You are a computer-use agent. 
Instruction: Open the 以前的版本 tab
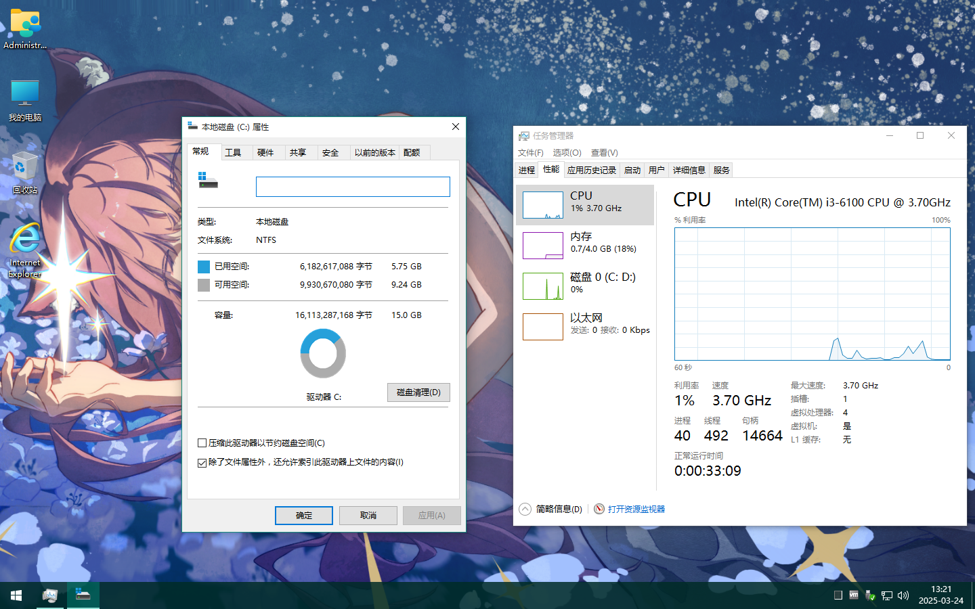coord(375,153)
